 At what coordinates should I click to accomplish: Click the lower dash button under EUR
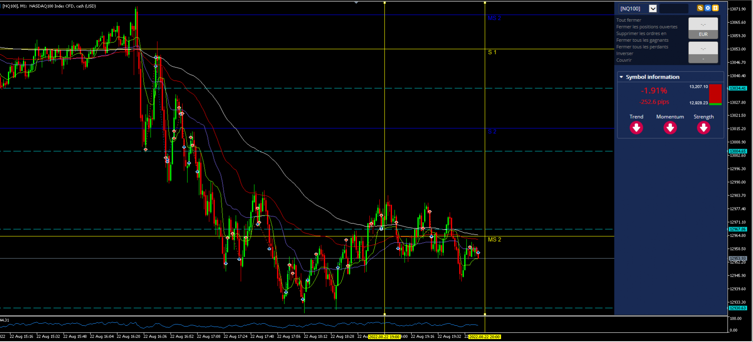click(703, 59)
